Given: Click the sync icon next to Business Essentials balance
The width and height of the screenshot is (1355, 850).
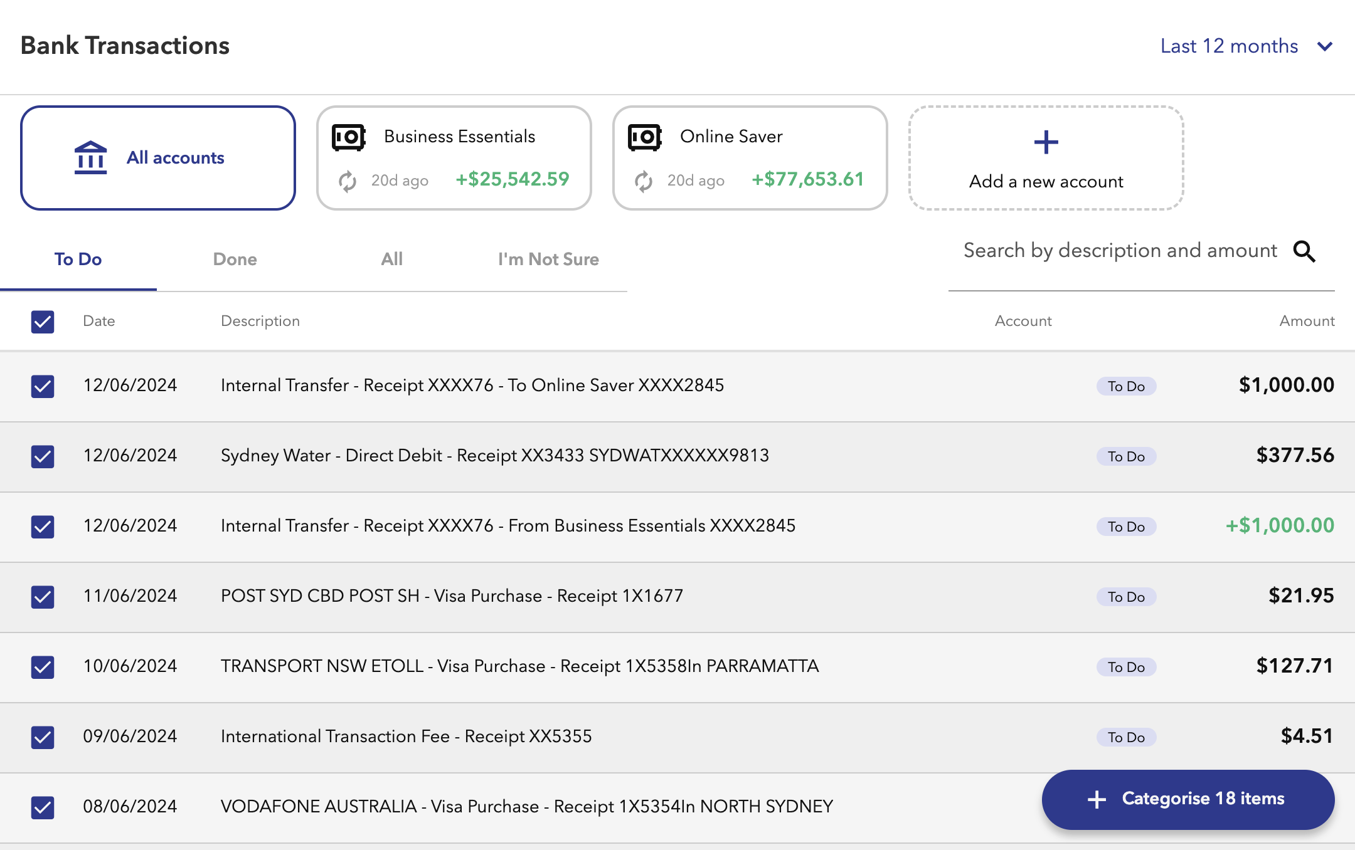Looking at the screenshot, I should pos(347,181).
